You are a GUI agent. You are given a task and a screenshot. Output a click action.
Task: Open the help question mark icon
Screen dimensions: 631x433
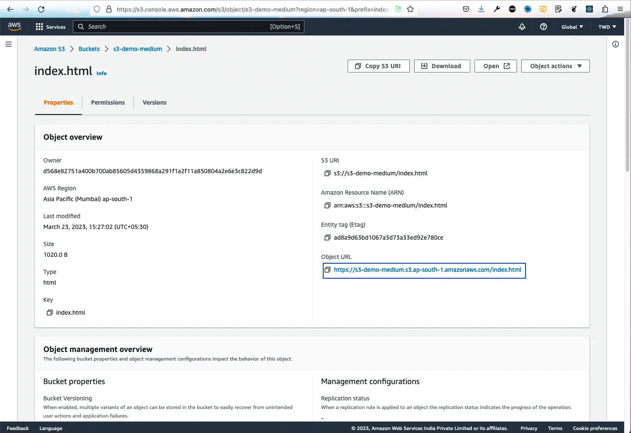[544, 27]
